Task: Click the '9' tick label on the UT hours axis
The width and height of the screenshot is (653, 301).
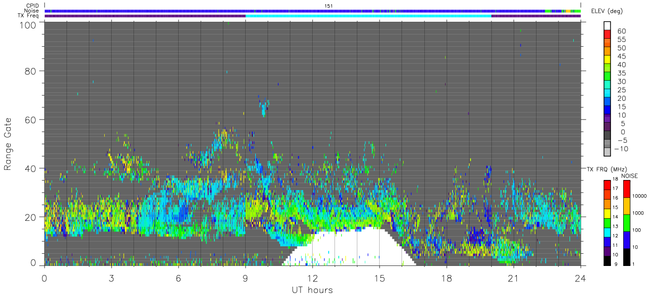Action: click(245, 278)
